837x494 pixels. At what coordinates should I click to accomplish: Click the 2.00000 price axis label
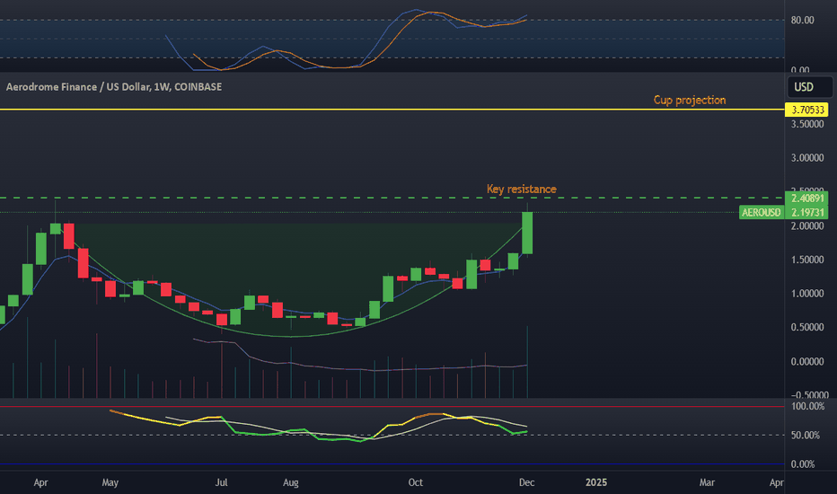point(807,226)
